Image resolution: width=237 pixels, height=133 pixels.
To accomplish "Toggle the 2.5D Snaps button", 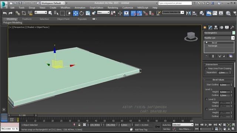I will (133, 13).
